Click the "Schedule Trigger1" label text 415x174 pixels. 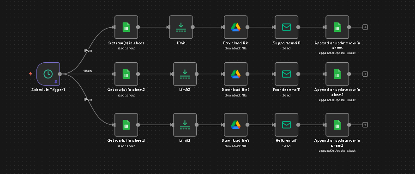click(x=48, y=90)
